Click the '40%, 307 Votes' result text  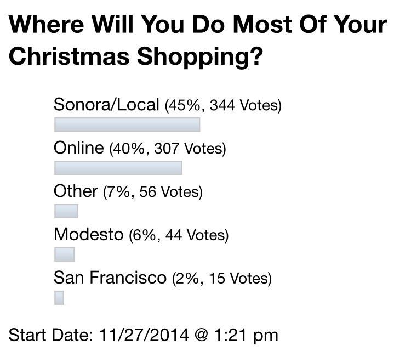168,149
